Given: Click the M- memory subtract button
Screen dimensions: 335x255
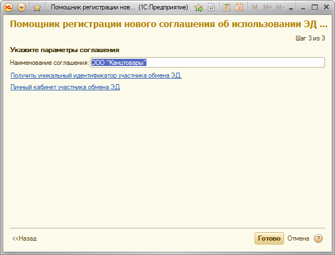Looking at the screenshot, I should tap(280, 8).
